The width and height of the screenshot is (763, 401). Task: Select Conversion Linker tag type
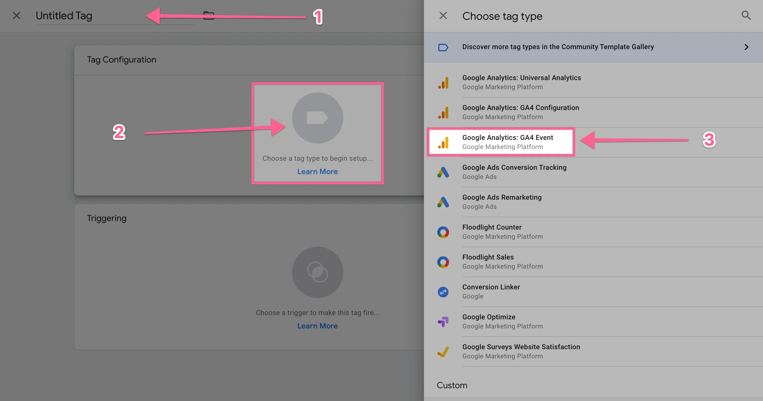(x=491, y=292)
